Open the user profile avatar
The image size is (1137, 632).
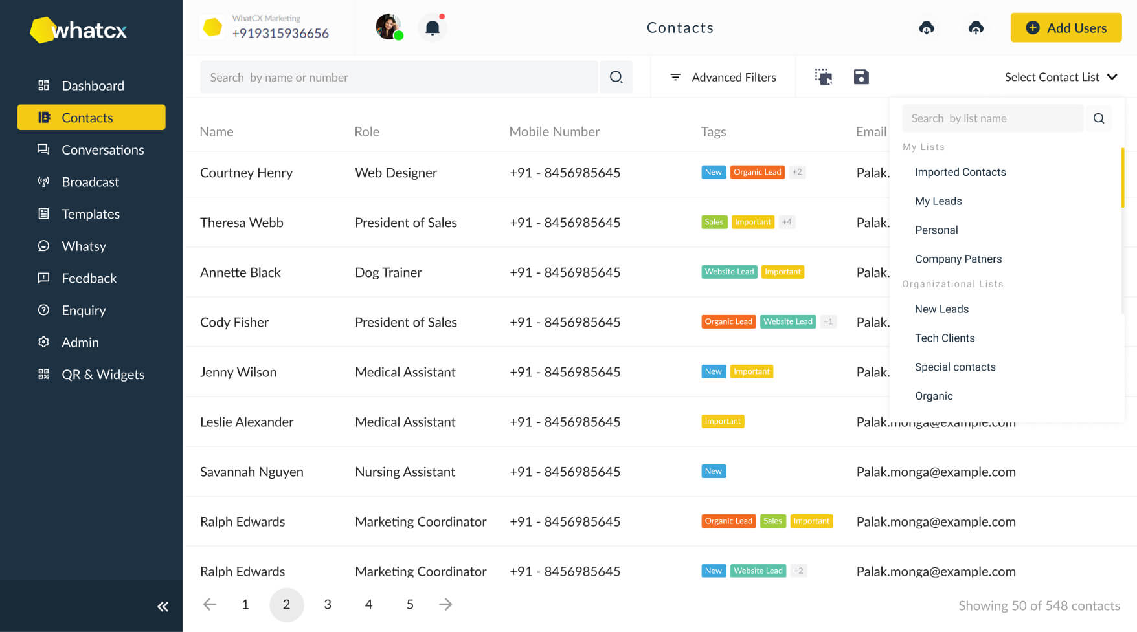[388, 27]
